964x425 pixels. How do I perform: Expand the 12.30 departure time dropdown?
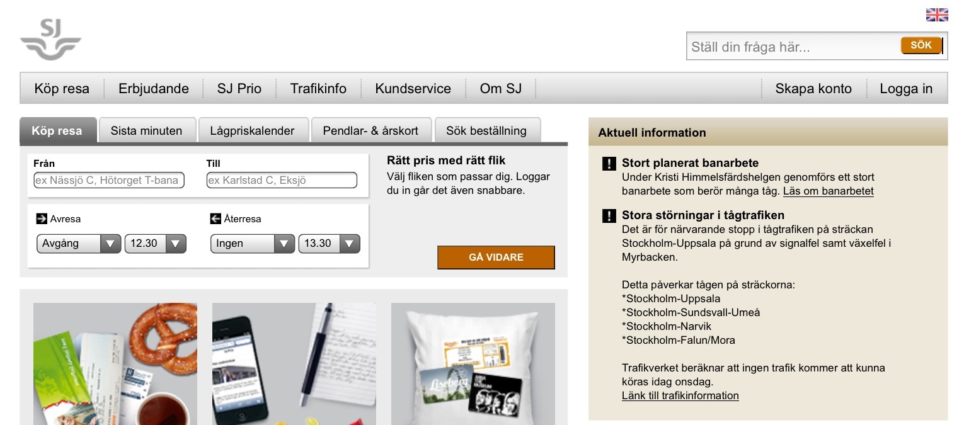pyautogui.click(x=155, y=244)
